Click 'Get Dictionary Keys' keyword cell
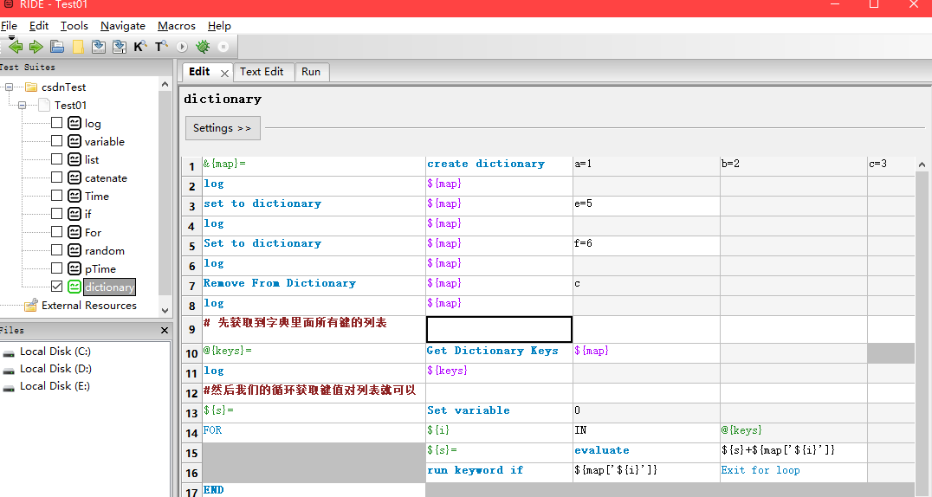932x497 pixels. point(499,353)
